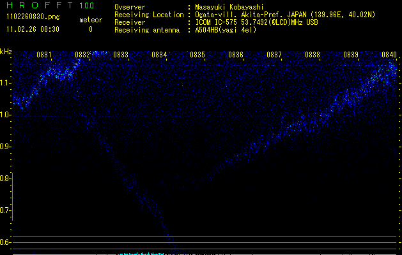
Task: Click the Ovserver label
Action: point(130,7)
